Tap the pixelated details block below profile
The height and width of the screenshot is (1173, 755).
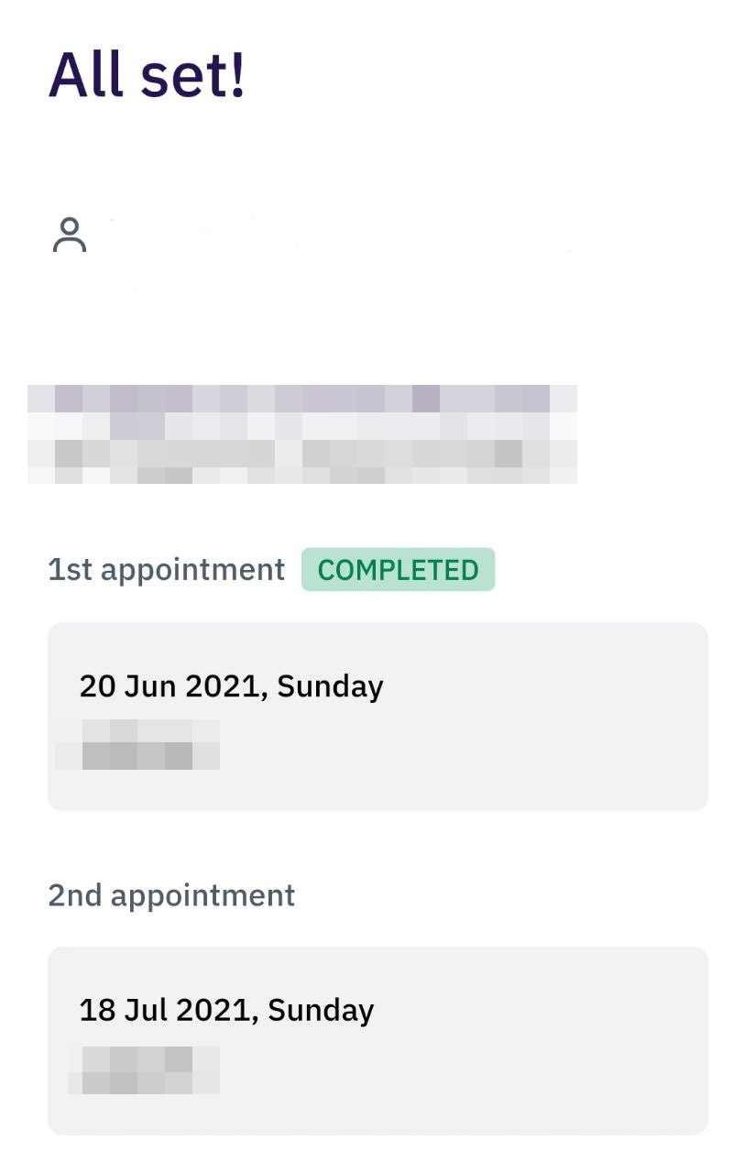[x=302, y=433]
